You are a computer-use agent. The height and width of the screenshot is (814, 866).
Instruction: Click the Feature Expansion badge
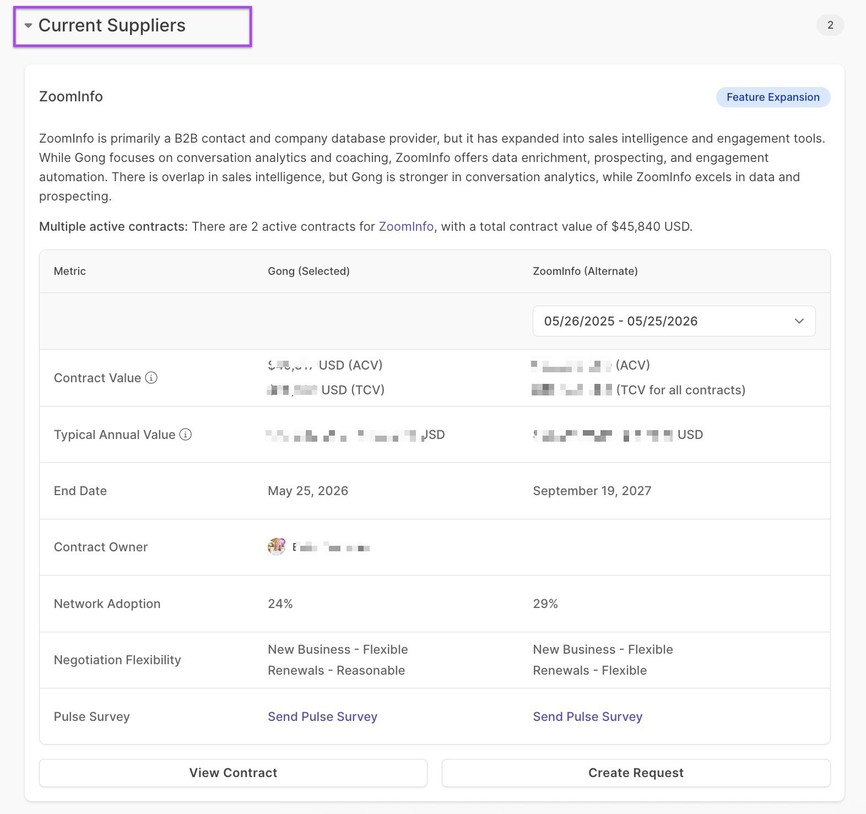coord(772,97)
